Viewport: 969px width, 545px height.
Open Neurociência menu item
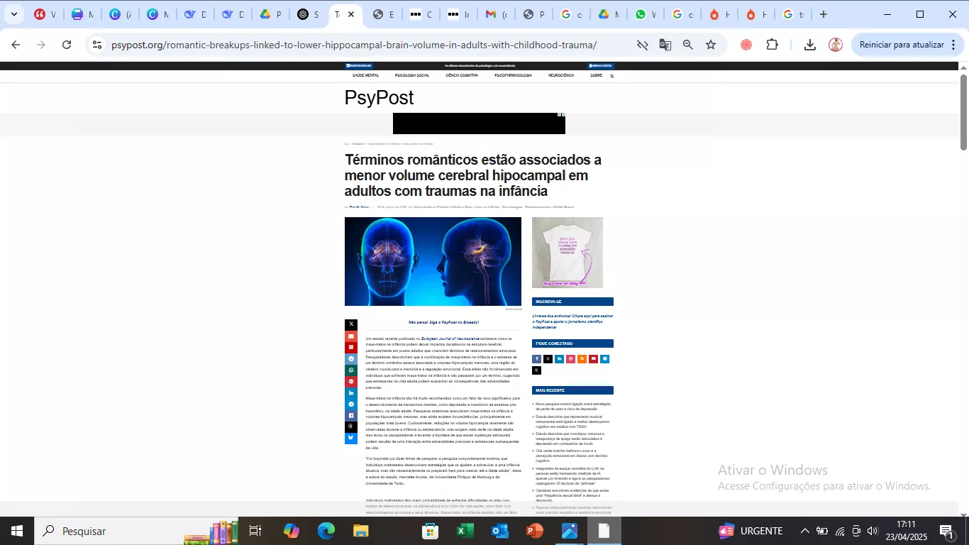[561, 75]
